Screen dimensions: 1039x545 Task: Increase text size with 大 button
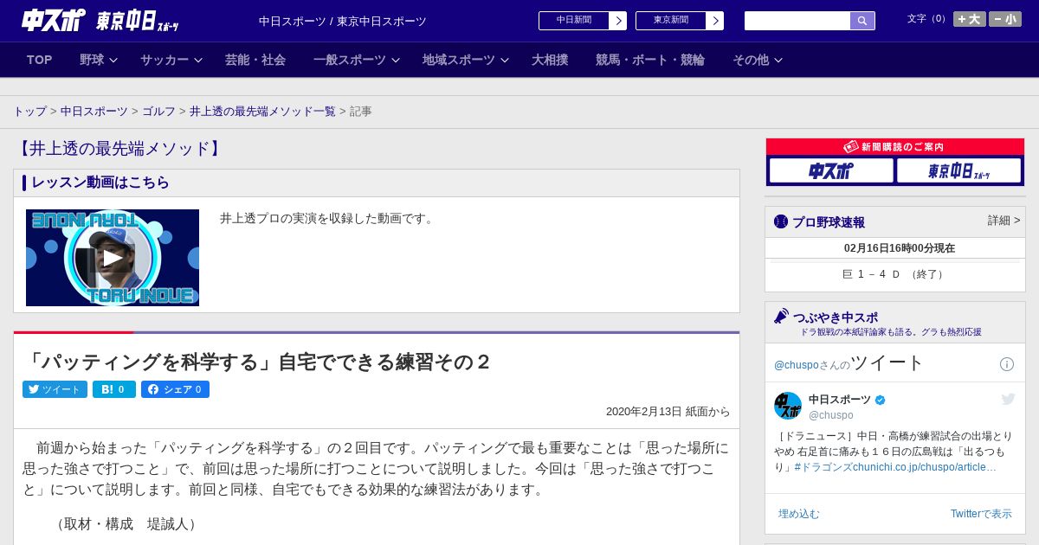click(970, 19)
